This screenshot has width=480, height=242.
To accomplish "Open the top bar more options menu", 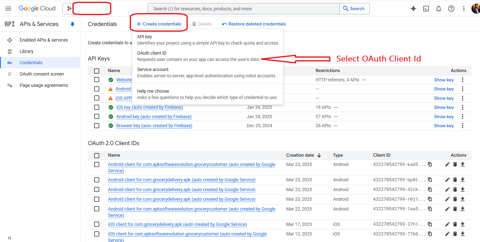I will [464, 9].
